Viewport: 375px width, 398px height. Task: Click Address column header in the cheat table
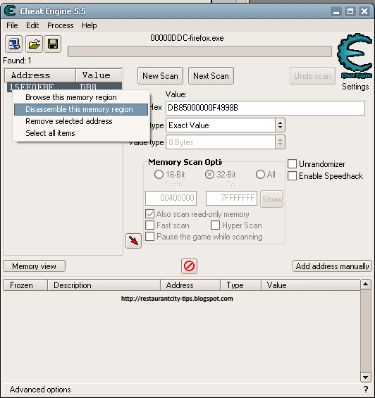pyautogui.click(x=190, y=285)
